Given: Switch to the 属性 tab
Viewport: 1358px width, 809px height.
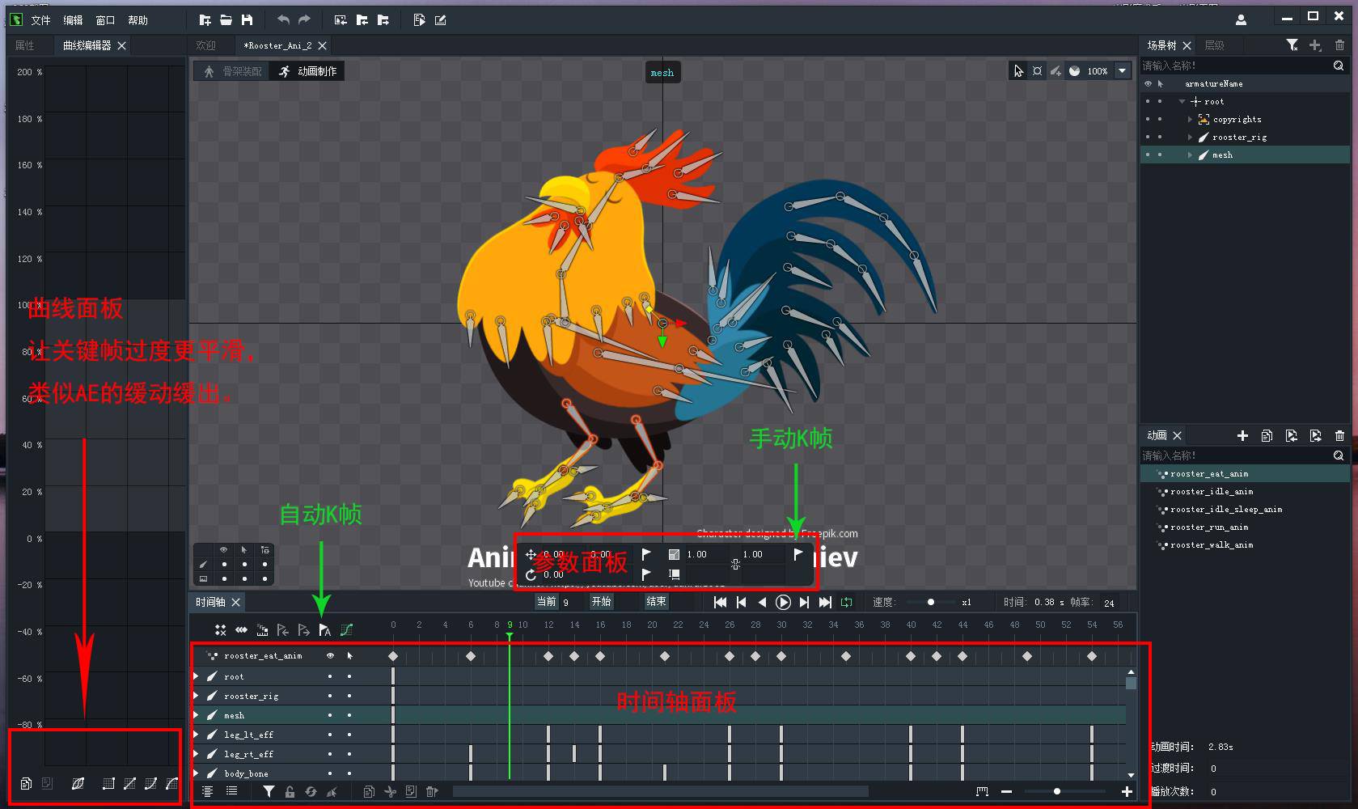Looking at the screenshot, I should 25,45.
